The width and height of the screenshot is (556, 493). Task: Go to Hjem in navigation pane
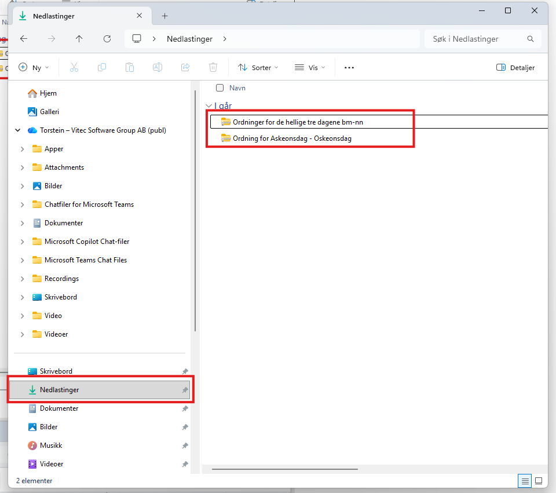click(47, 93)
